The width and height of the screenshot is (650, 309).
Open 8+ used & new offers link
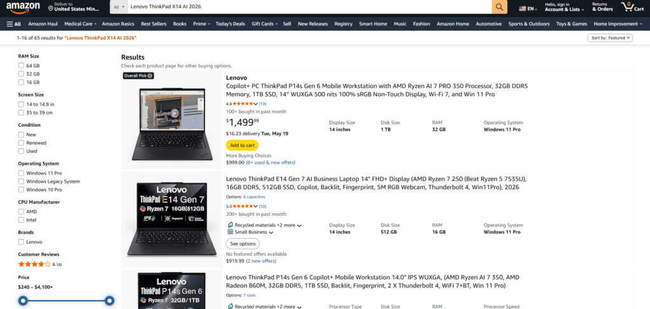click(270, 163)
